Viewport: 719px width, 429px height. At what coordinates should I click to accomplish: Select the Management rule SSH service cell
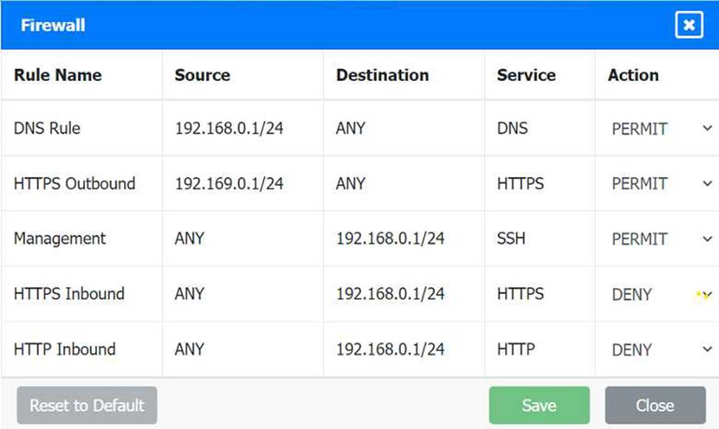coord(511,239)
